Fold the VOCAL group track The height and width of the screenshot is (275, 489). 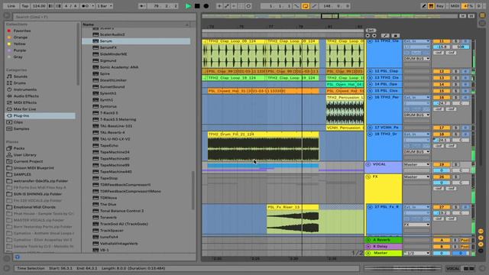pos(368,164)
